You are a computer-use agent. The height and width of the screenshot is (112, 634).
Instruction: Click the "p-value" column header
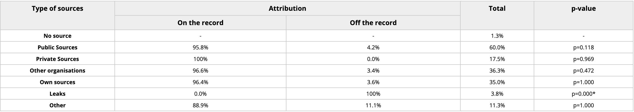[x=583, y=9]
